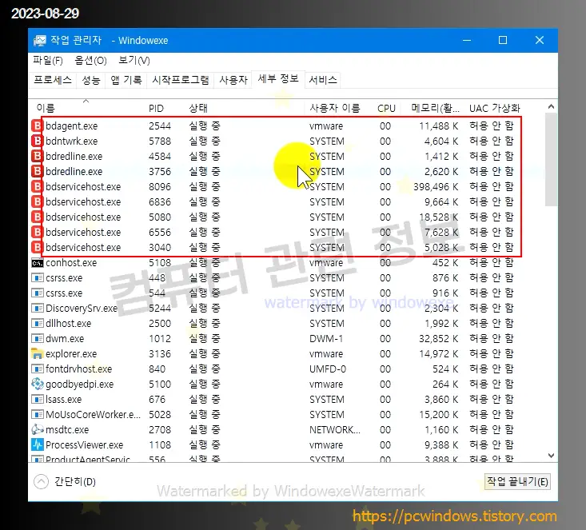Click the fontdrvhost.exe process icon
Screen dimensions: 586x530
coord(37,369)
